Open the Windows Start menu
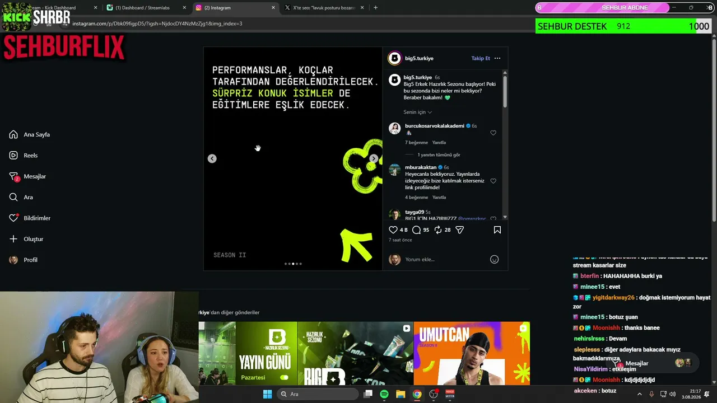This screenshot has height=403, width=717. [267, 394]
